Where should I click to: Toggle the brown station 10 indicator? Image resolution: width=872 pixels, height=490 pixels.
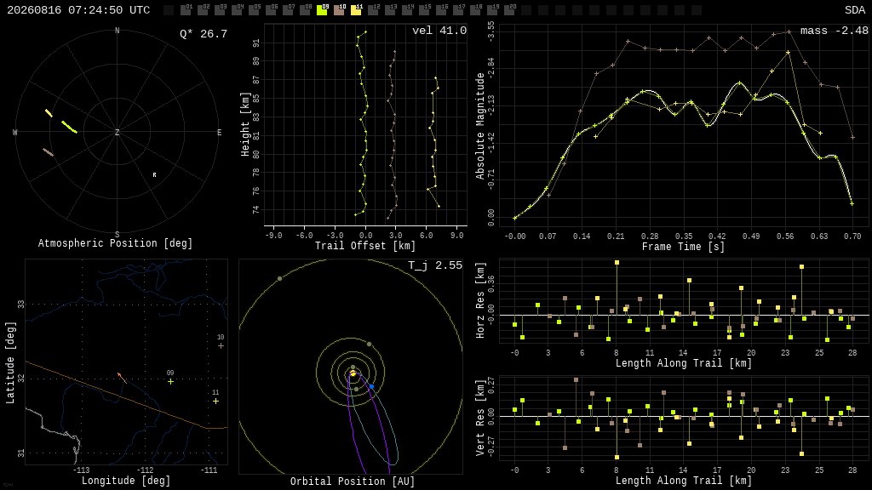pos(339,10)
